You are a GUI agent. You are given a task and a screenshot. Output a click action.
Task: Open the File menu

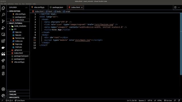click(x=2, y=4)
